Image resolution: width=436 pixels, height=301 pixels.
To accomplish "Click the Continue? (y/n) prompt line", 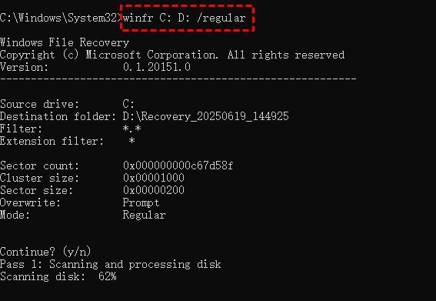I will [x=45, y=252].
